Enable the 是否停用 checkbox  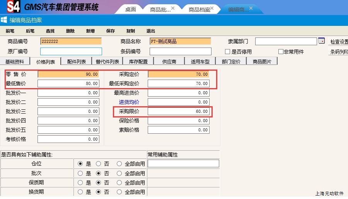point(228,52)
